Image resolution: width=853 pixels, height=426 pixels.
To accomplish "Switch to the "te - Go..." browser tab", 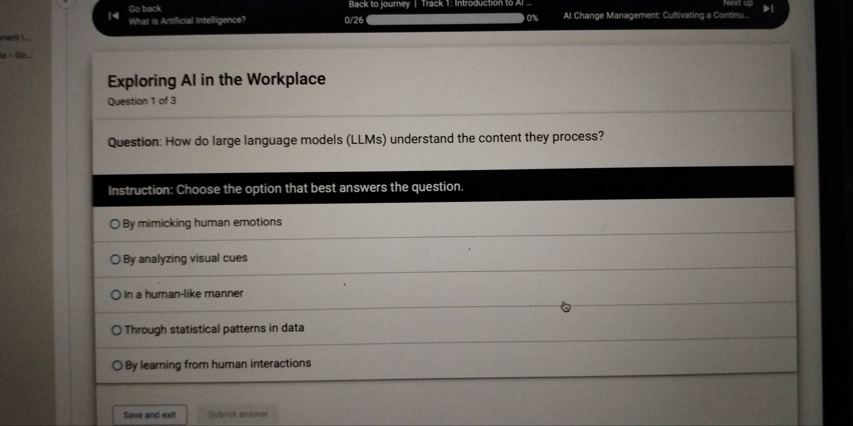I will tap(16, 55).
